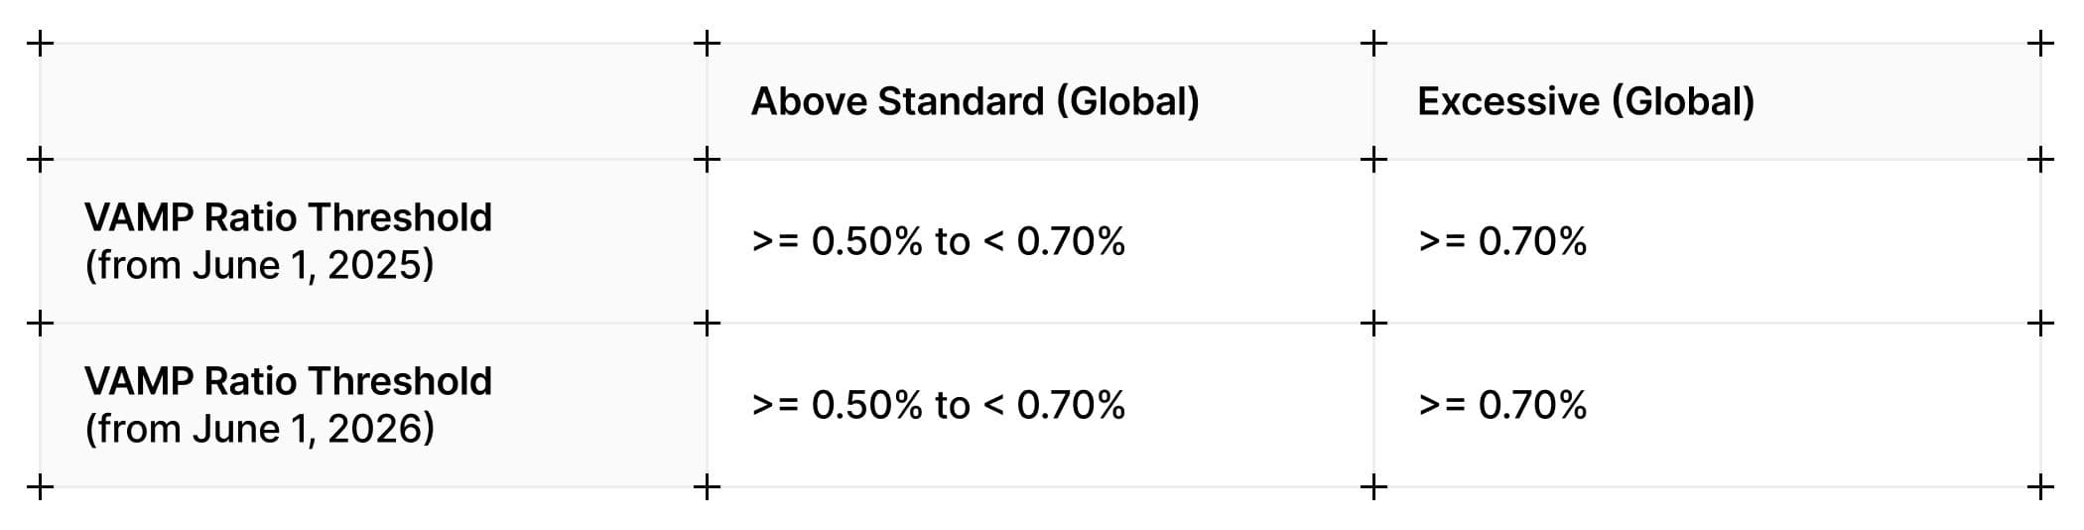Click the plus marker at table's bottom-right corner

(x=2040, y=487)
